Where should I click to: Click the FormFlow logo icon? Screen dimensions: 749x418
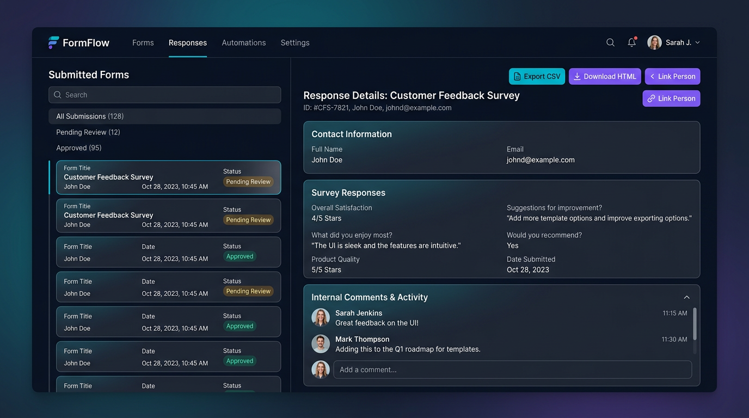pyautogui.click(x=53, y=42)
